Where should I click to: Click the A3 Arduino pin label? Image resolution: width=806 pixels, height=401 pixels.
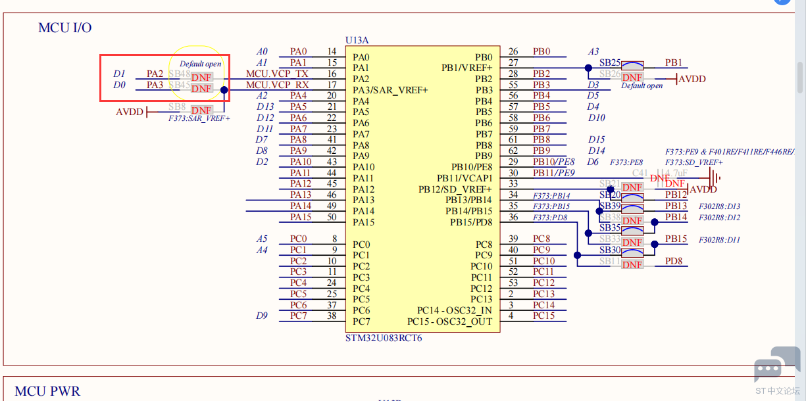point(593,51)
